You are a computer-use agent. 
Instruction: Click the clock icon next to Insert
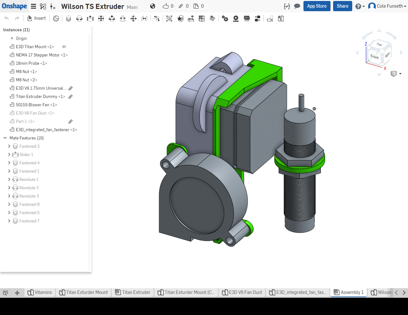click(56, 19)
